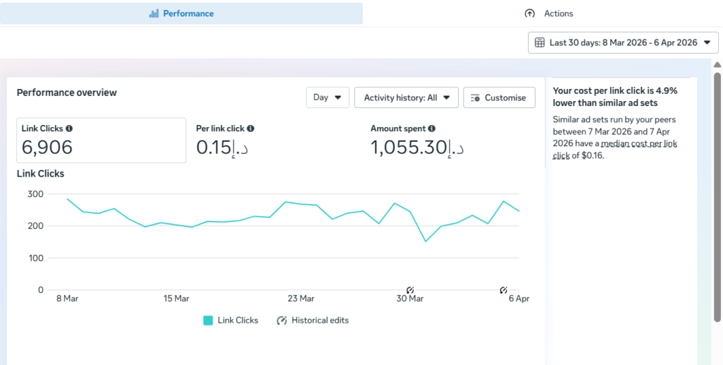Image resolution: width=723 pixels, height=365 pixels.
Task: Click info icon next to Link Clicks
Action: coord(69,128)
